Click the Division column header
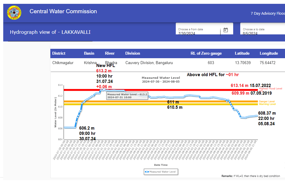The image size is (285, 184). click(x=132, y=53)
